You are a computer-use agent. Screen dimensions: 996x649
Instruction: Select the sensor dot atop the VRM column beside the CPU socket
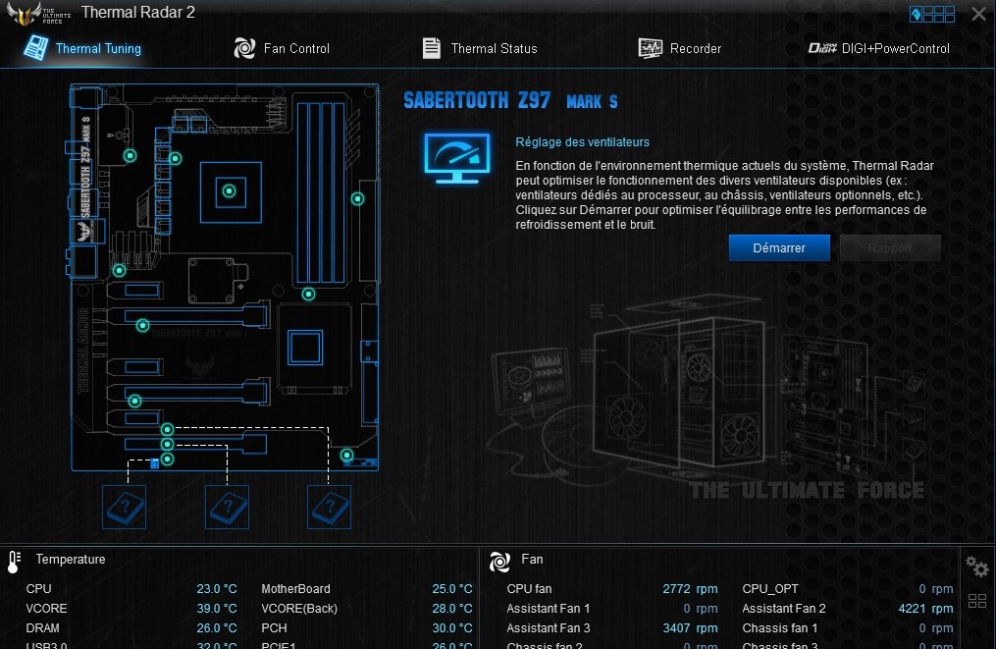[176, 158]
